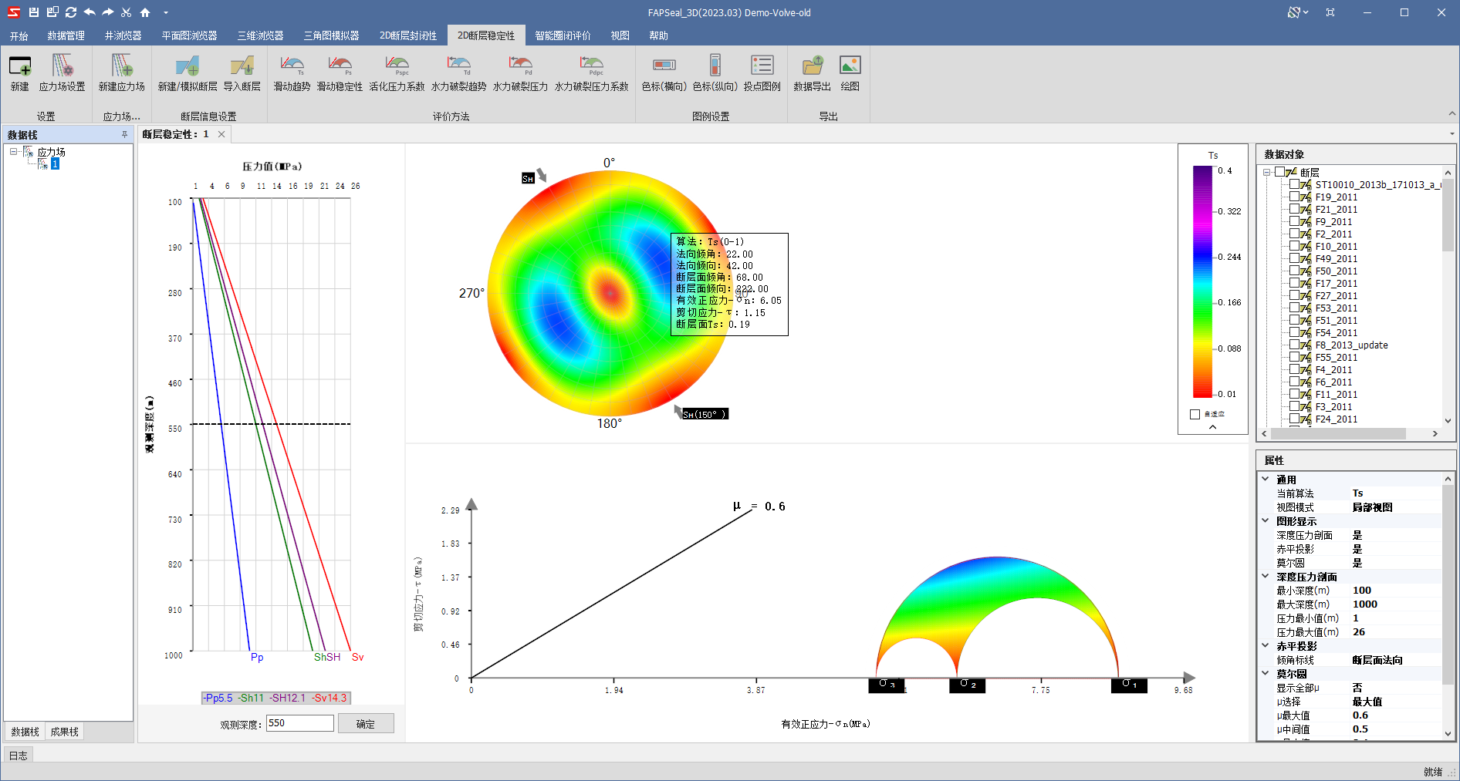The width and height of the screenshot is (1460, 781).
Task: Switch to 三维浏览器 ribbon tab
Action: (x=260, y=35)
